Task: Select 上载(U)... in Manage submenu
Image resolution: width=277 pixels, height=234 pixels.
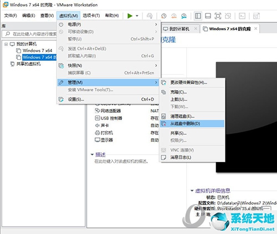Action: tap(192, 100)
